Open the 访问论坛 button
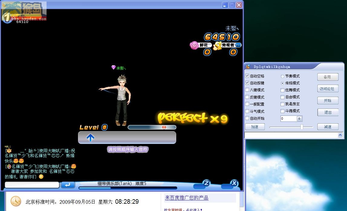This screenshot has height=211, width=347. pyautogui.click(x=328, y=89)
